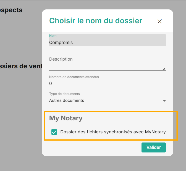
Task: Click the Nombre de documents attendus field
Action: 107,83
